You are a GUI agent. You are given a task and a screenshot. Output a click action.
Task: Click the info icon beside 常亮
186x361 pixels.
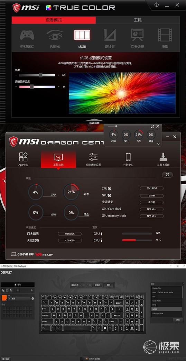(33, 298)
